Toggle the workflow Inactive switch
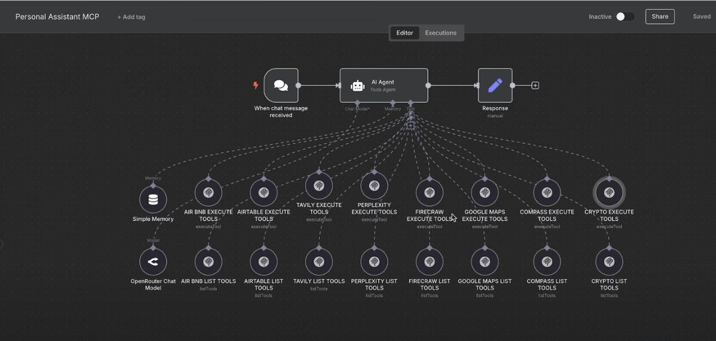Screen dimensions: 716x341 click(x=624, y=17)
